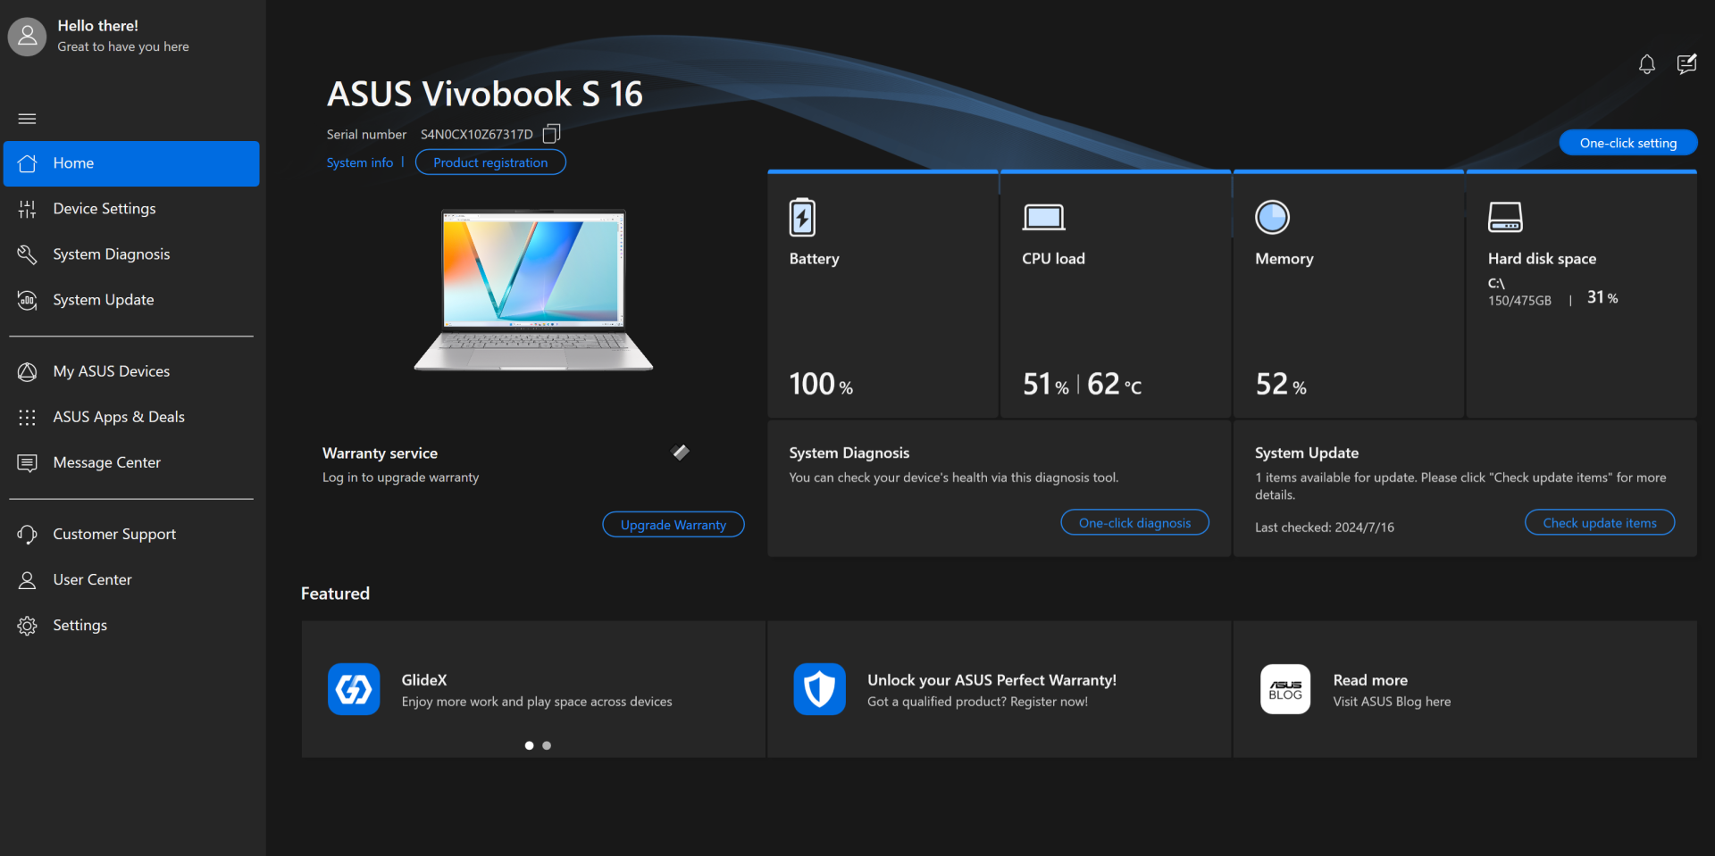
Task: Click Upgrade Warranty button
Action: [673, 525]
